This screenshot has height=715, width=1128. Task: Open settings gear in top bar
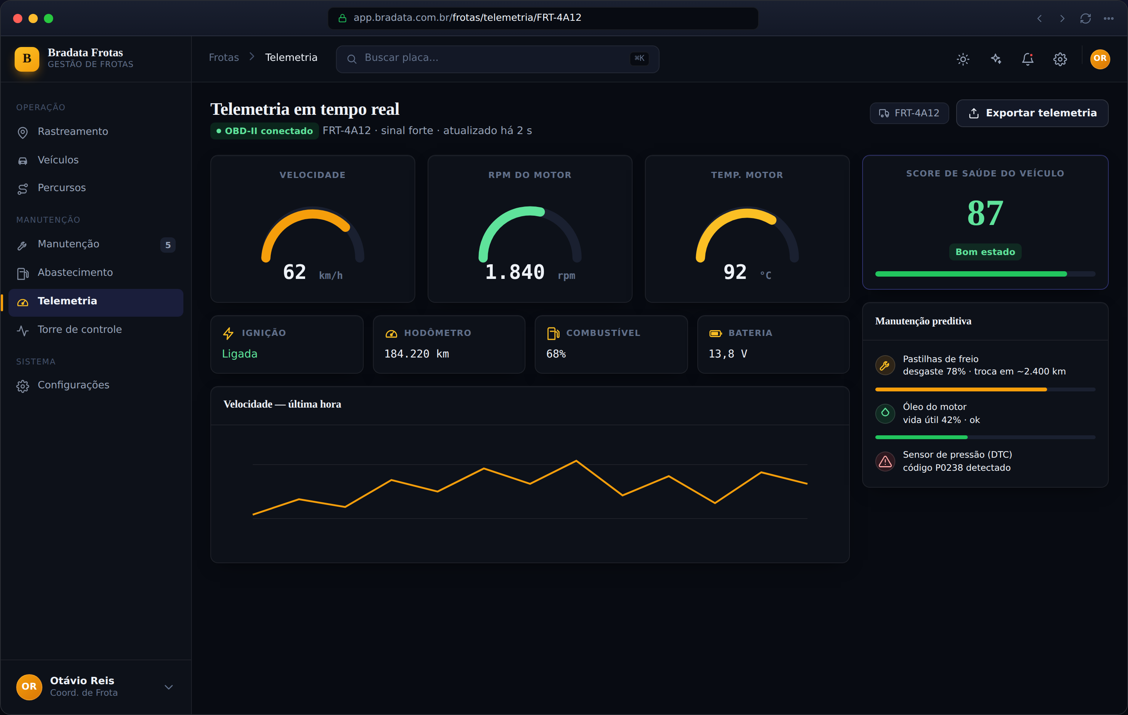point(1060,59)
